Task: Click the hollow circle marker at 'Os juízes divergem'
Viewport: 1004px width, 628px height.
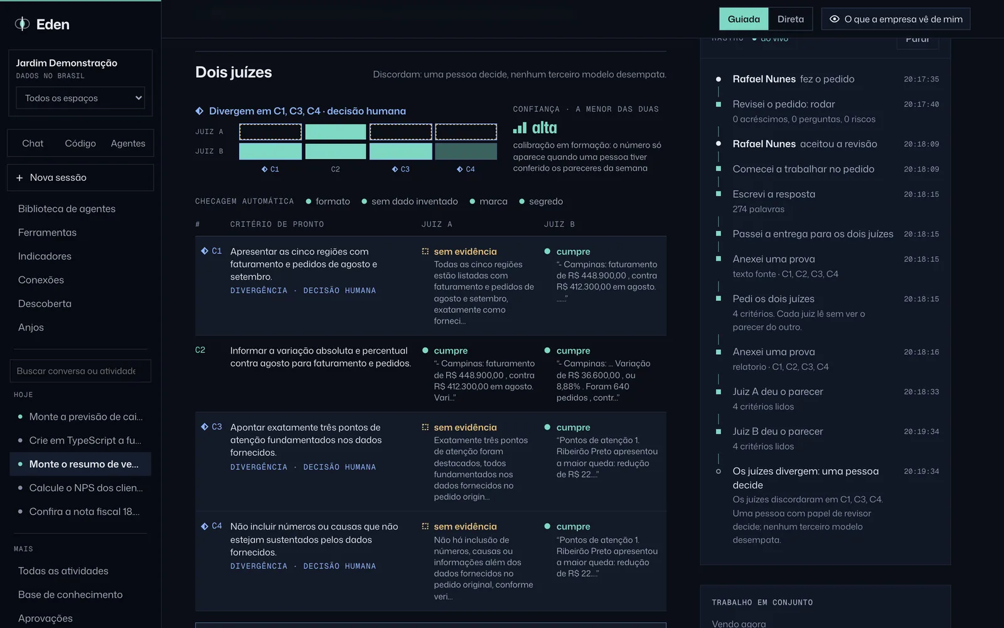Action: tap(718, 472)
